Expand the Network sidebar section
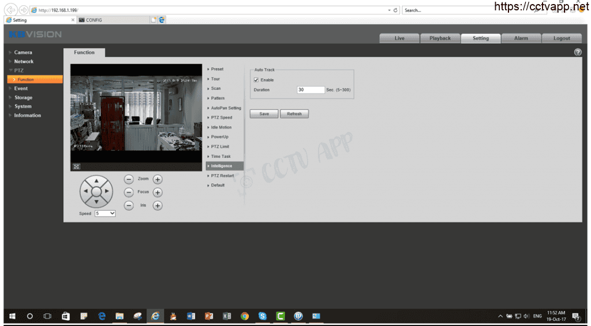Screen dimensions: 591x326 pyautogui.click(x=24, y=62)
